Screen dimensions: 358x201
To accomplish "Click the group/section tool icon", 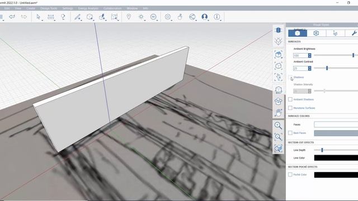I will pos(114,17).
